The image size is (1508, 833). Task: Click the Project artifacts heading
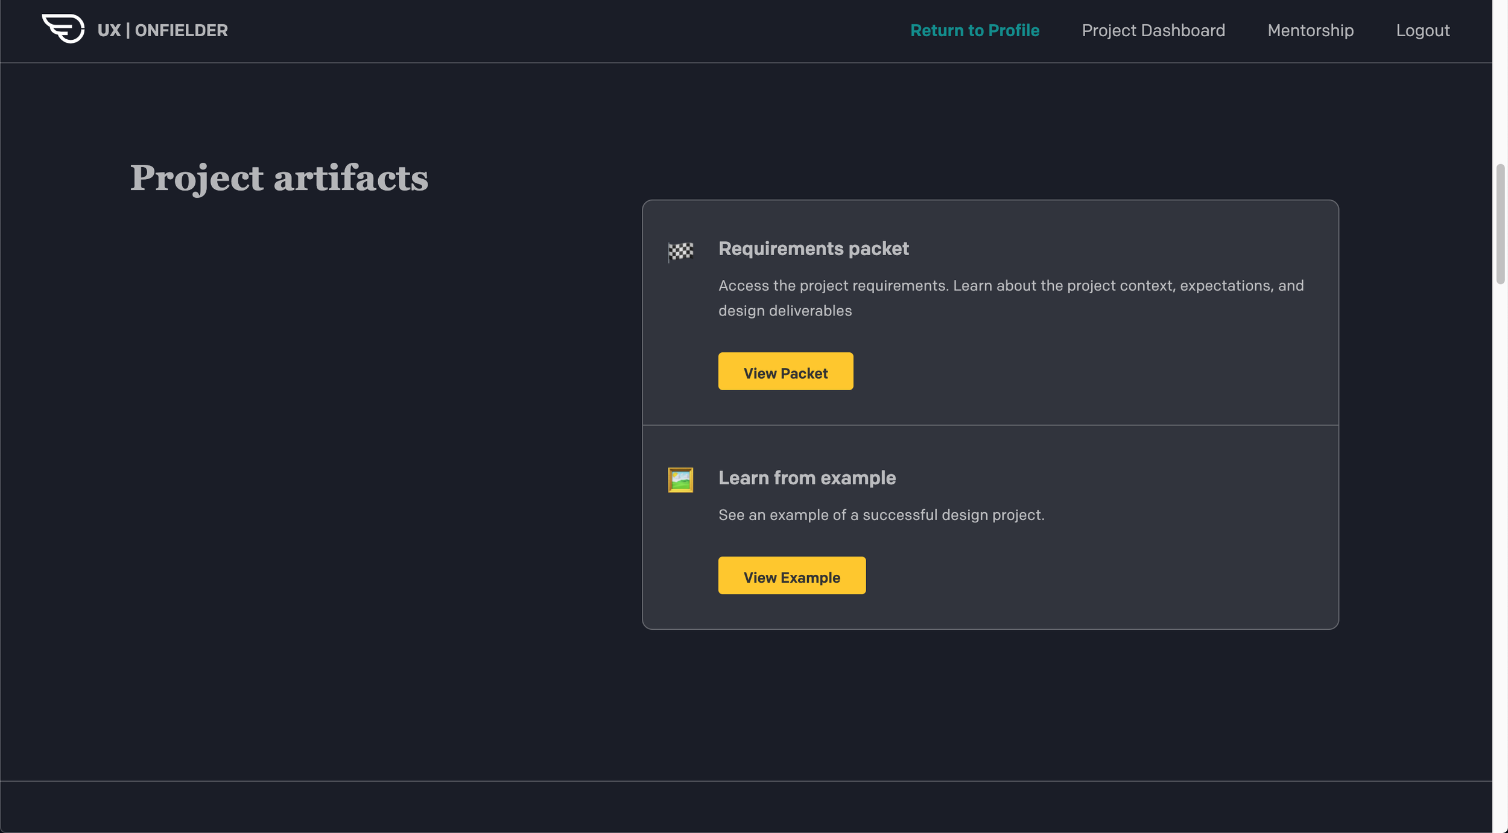click(x=279, y=178)
